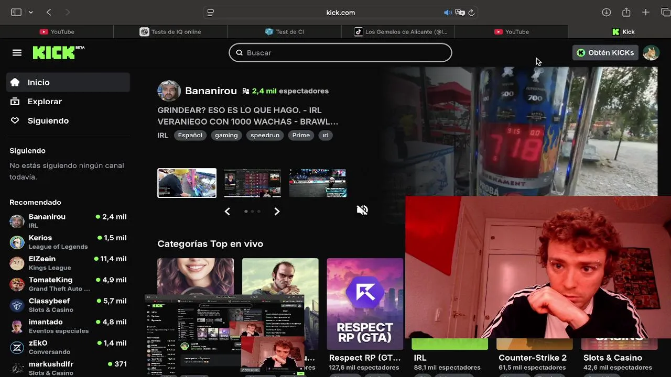Reload the kick.com page
This screenshot has width=671, height=377.
click(x=471, y=13)
